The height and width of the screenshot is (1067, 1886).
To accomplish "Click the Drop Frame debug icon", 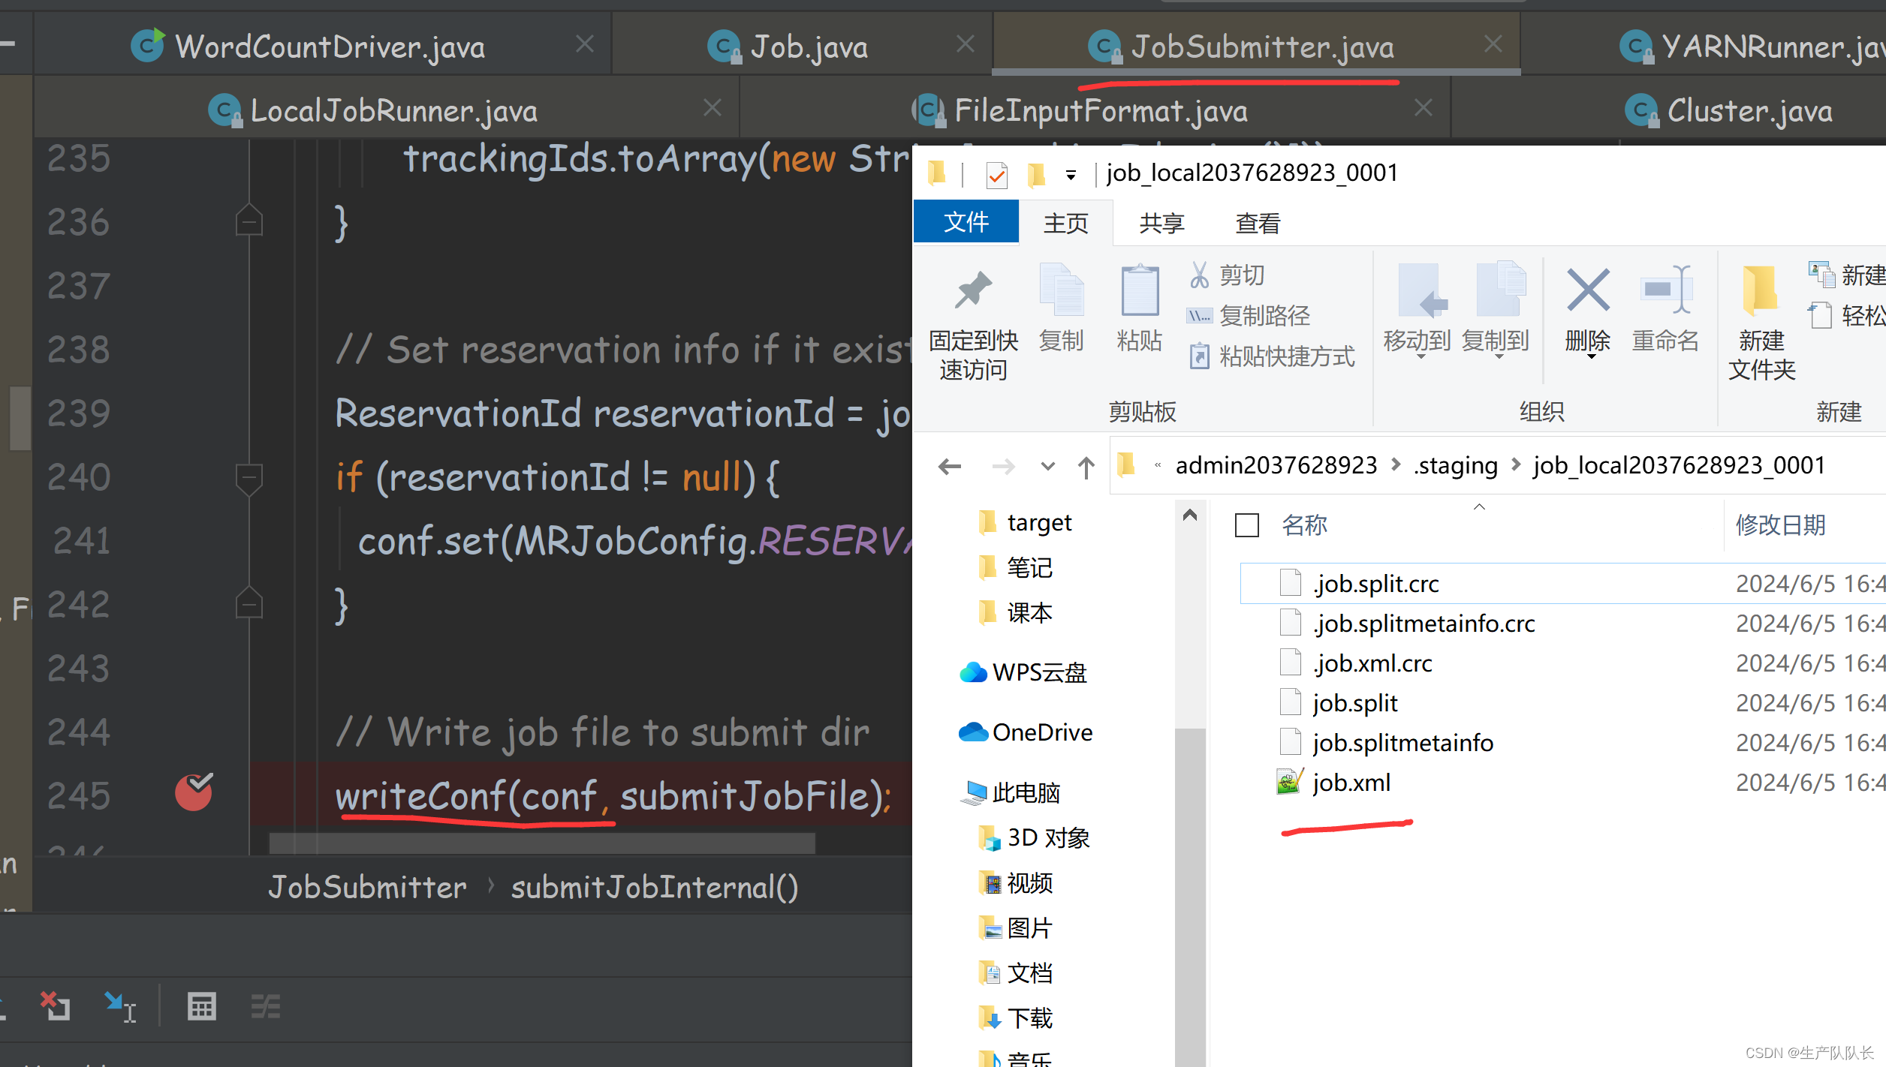I will coord(55,1007).
